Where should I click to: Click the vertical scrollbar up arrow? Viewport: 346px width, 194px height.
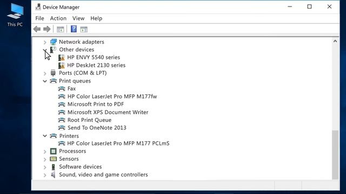coord(335,41)
